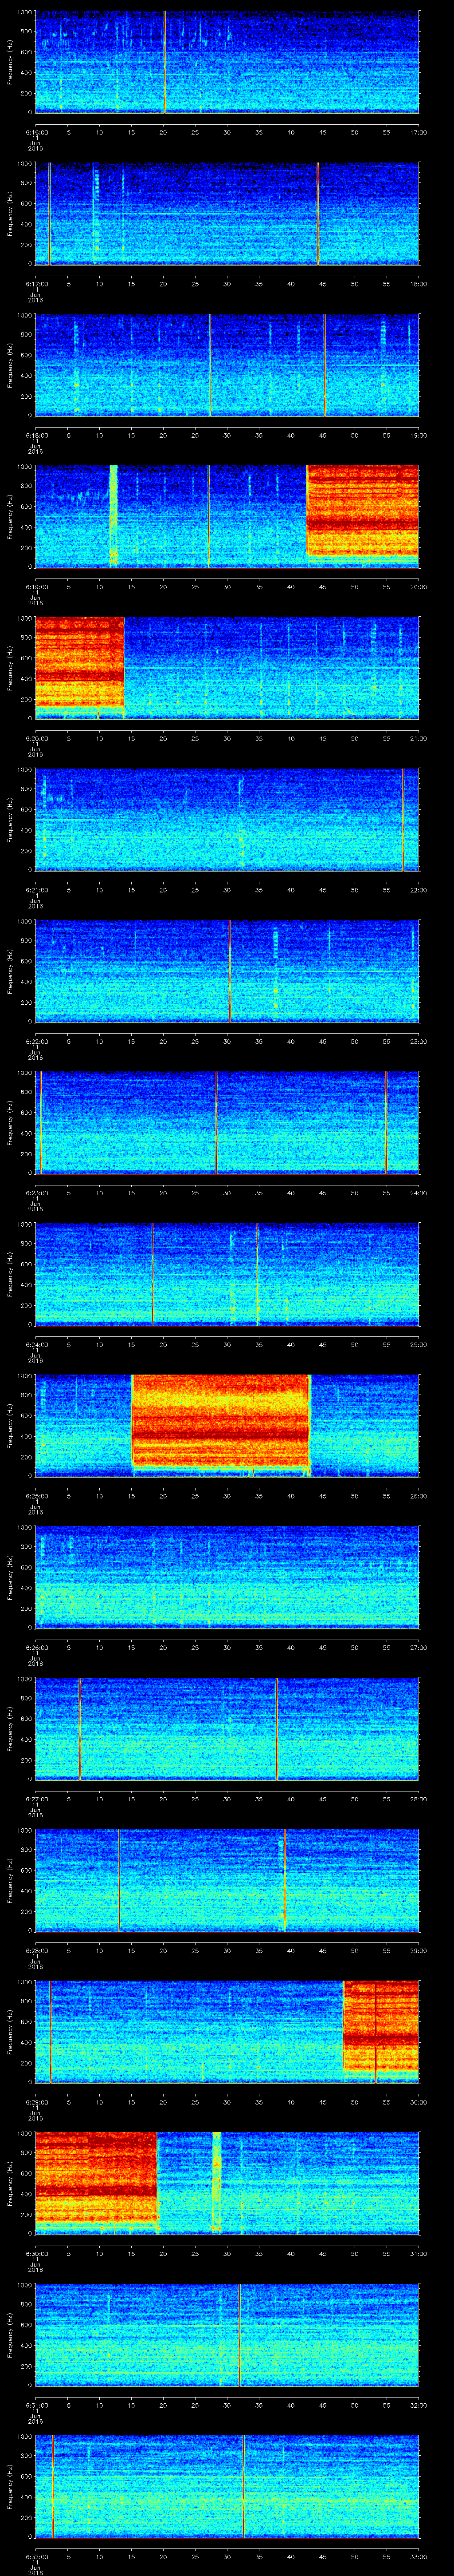Pick the 6:27:00 spectrogram panel

(x=227, y=1729)
